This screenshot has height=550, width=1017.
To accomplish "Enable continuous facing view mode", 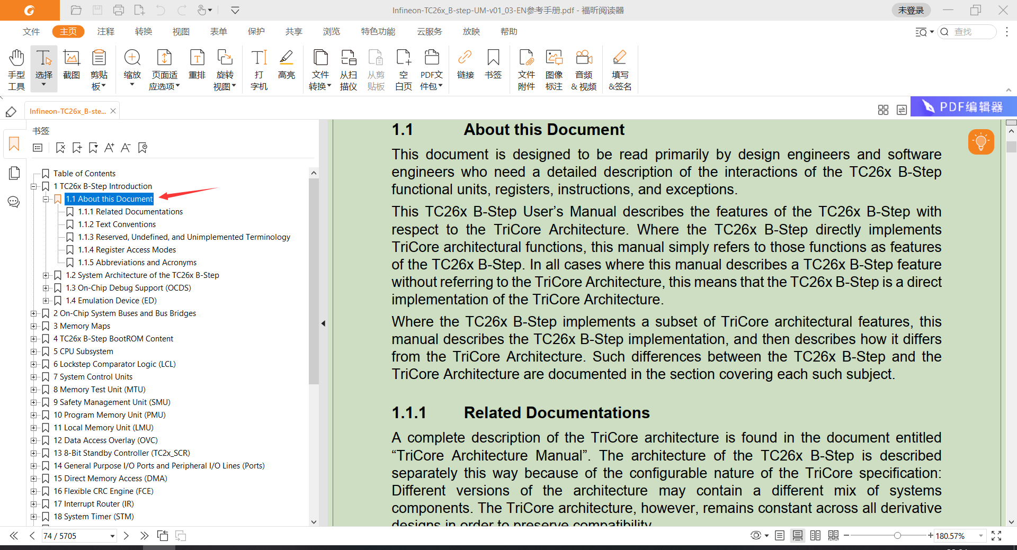I will (x=833, y=536).
